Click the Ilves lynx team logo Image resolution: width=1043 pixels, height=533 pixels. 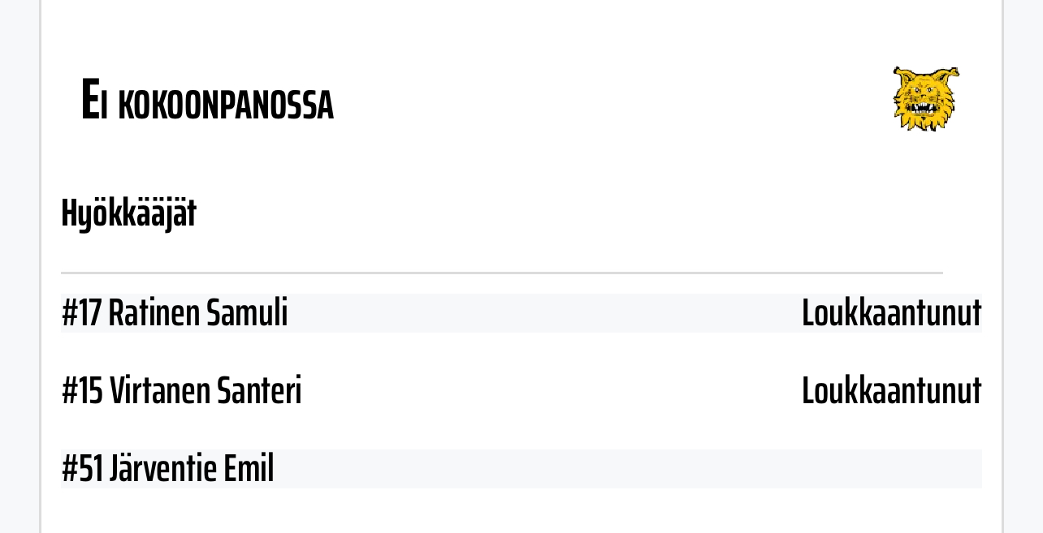pos(926,99)
